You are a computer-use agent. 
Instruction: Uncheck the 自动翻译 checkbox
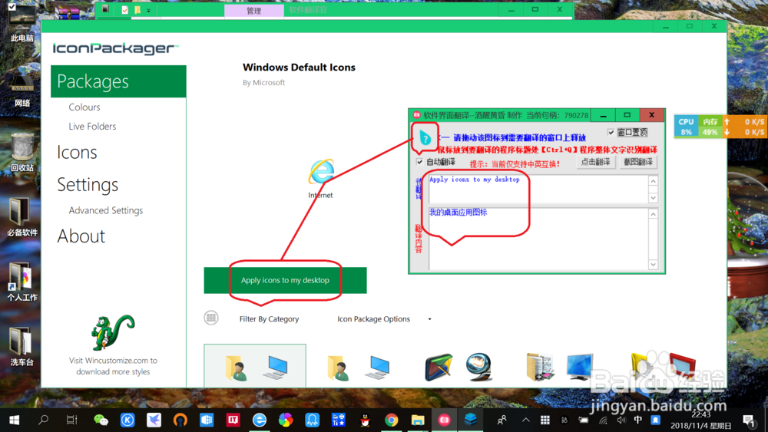[x=420, y=162]
